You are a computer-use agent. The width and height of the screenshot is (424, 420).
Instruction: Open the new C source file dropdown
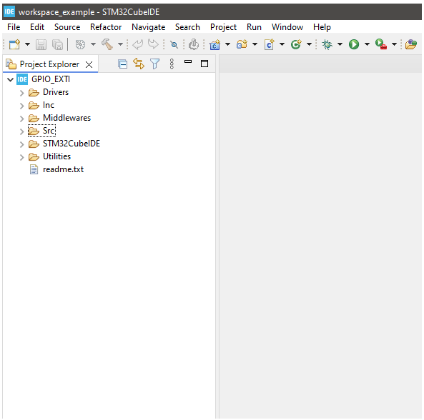tap(282, 44)
